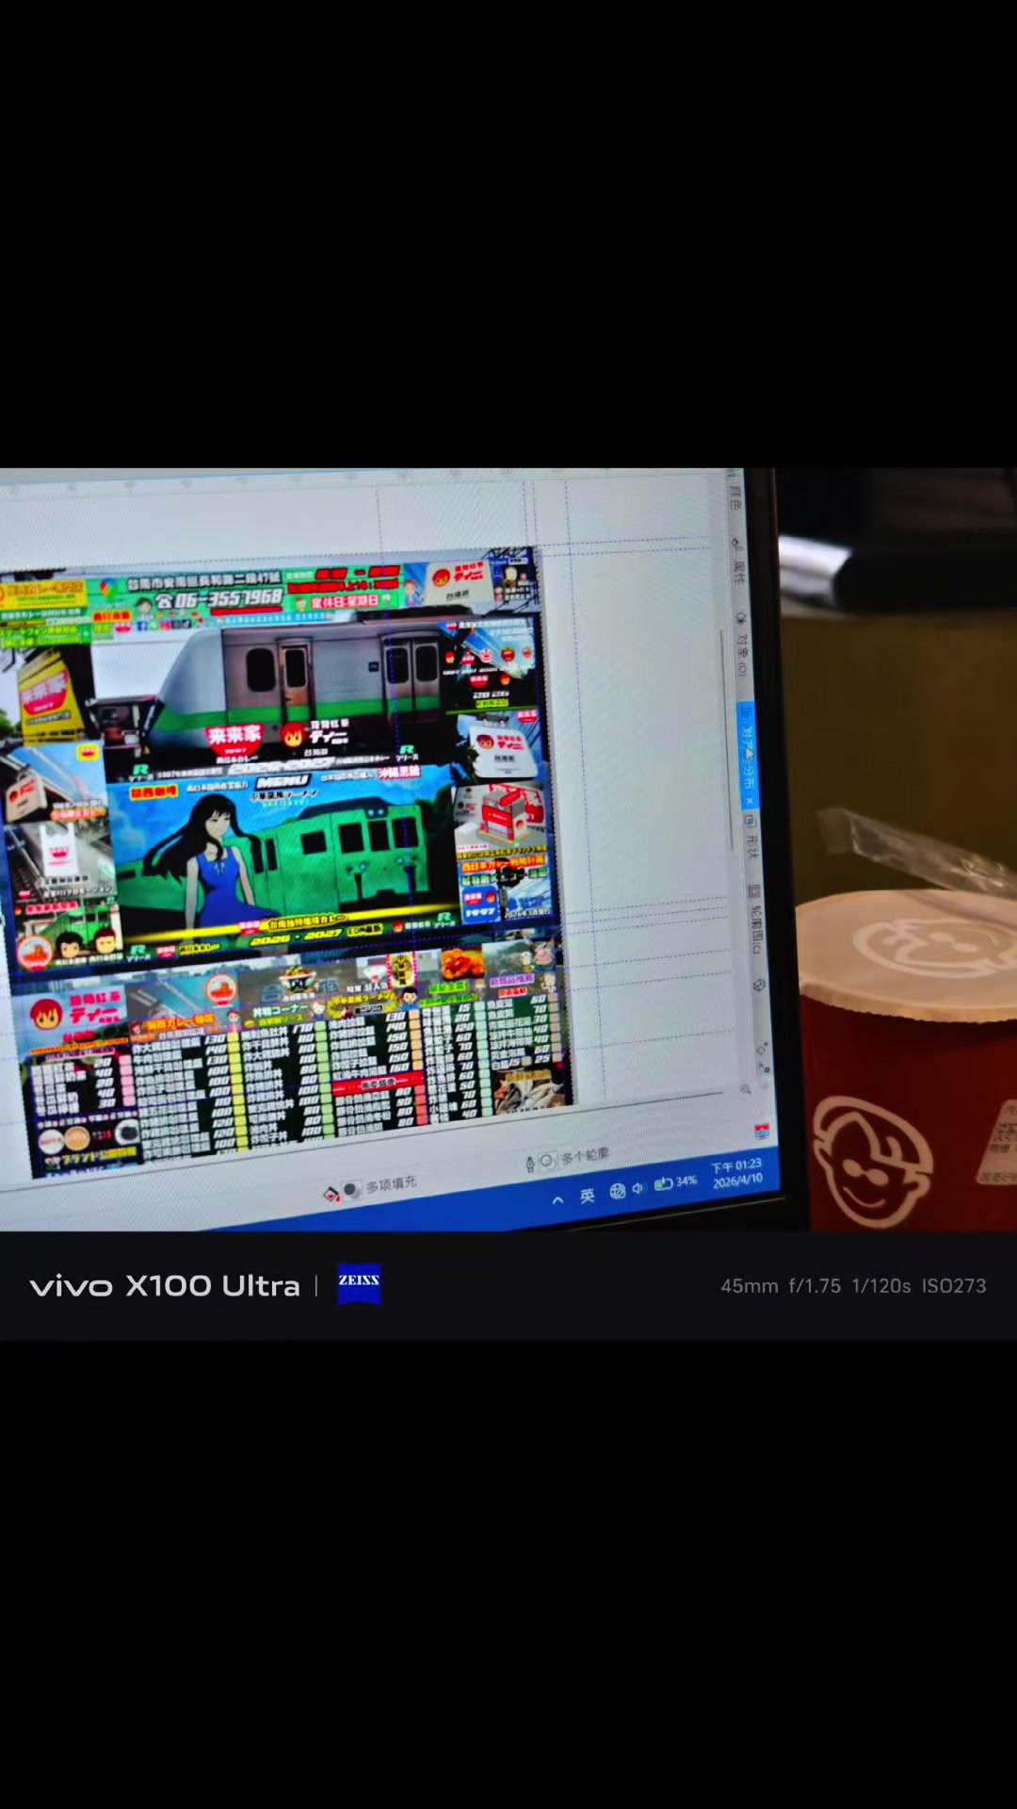This screenshot has height=1809, width=1017.
Task: Select the highlighted 对齐与分布 docker tab
Action: (747, 754)
